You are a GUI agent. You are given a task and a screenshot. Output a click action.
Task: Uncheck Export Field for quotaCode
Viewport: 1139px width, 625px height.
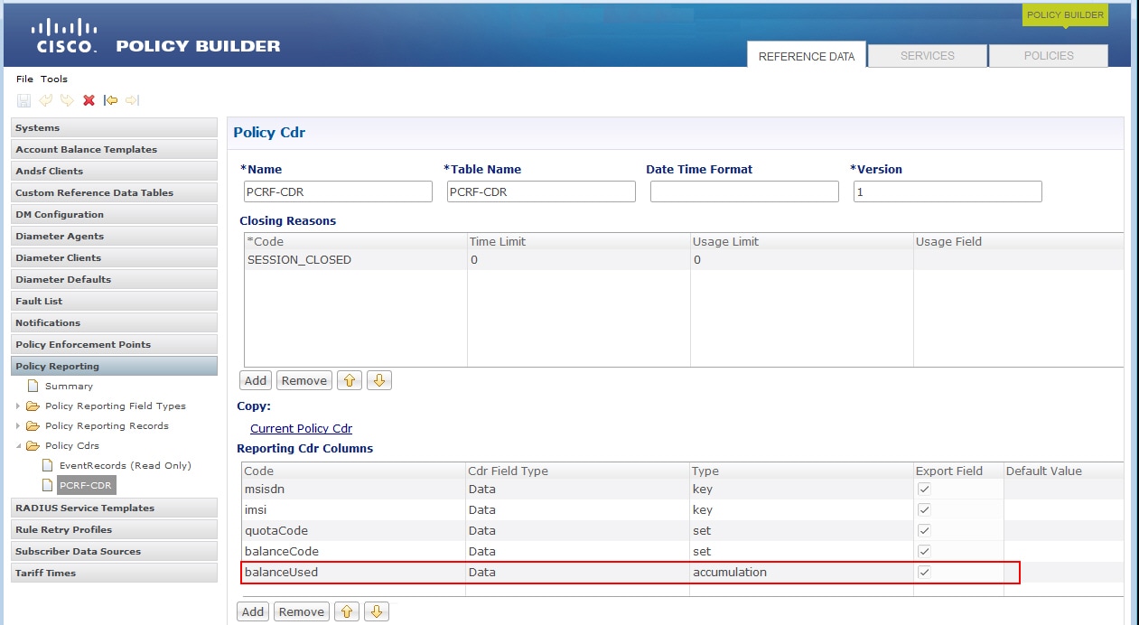[x=924, y=530]
